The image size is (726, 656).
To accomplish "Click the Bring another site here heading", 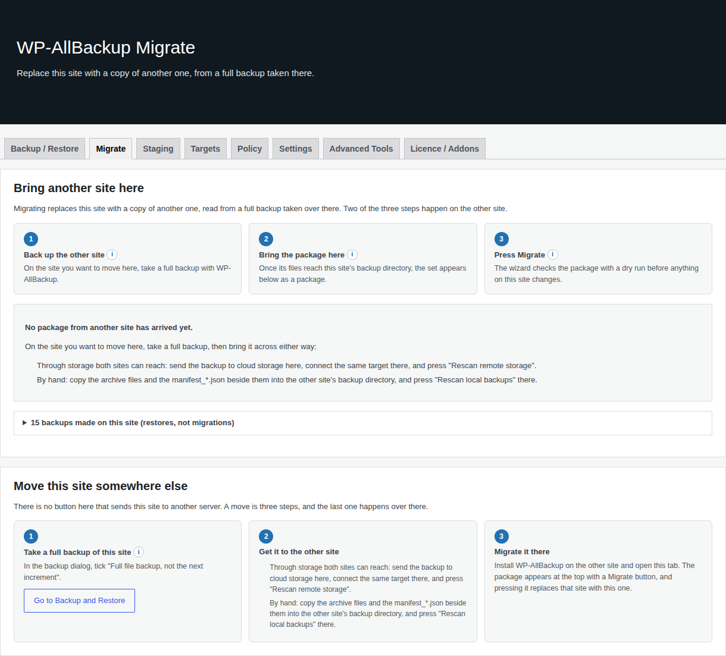I will [79, 188].
